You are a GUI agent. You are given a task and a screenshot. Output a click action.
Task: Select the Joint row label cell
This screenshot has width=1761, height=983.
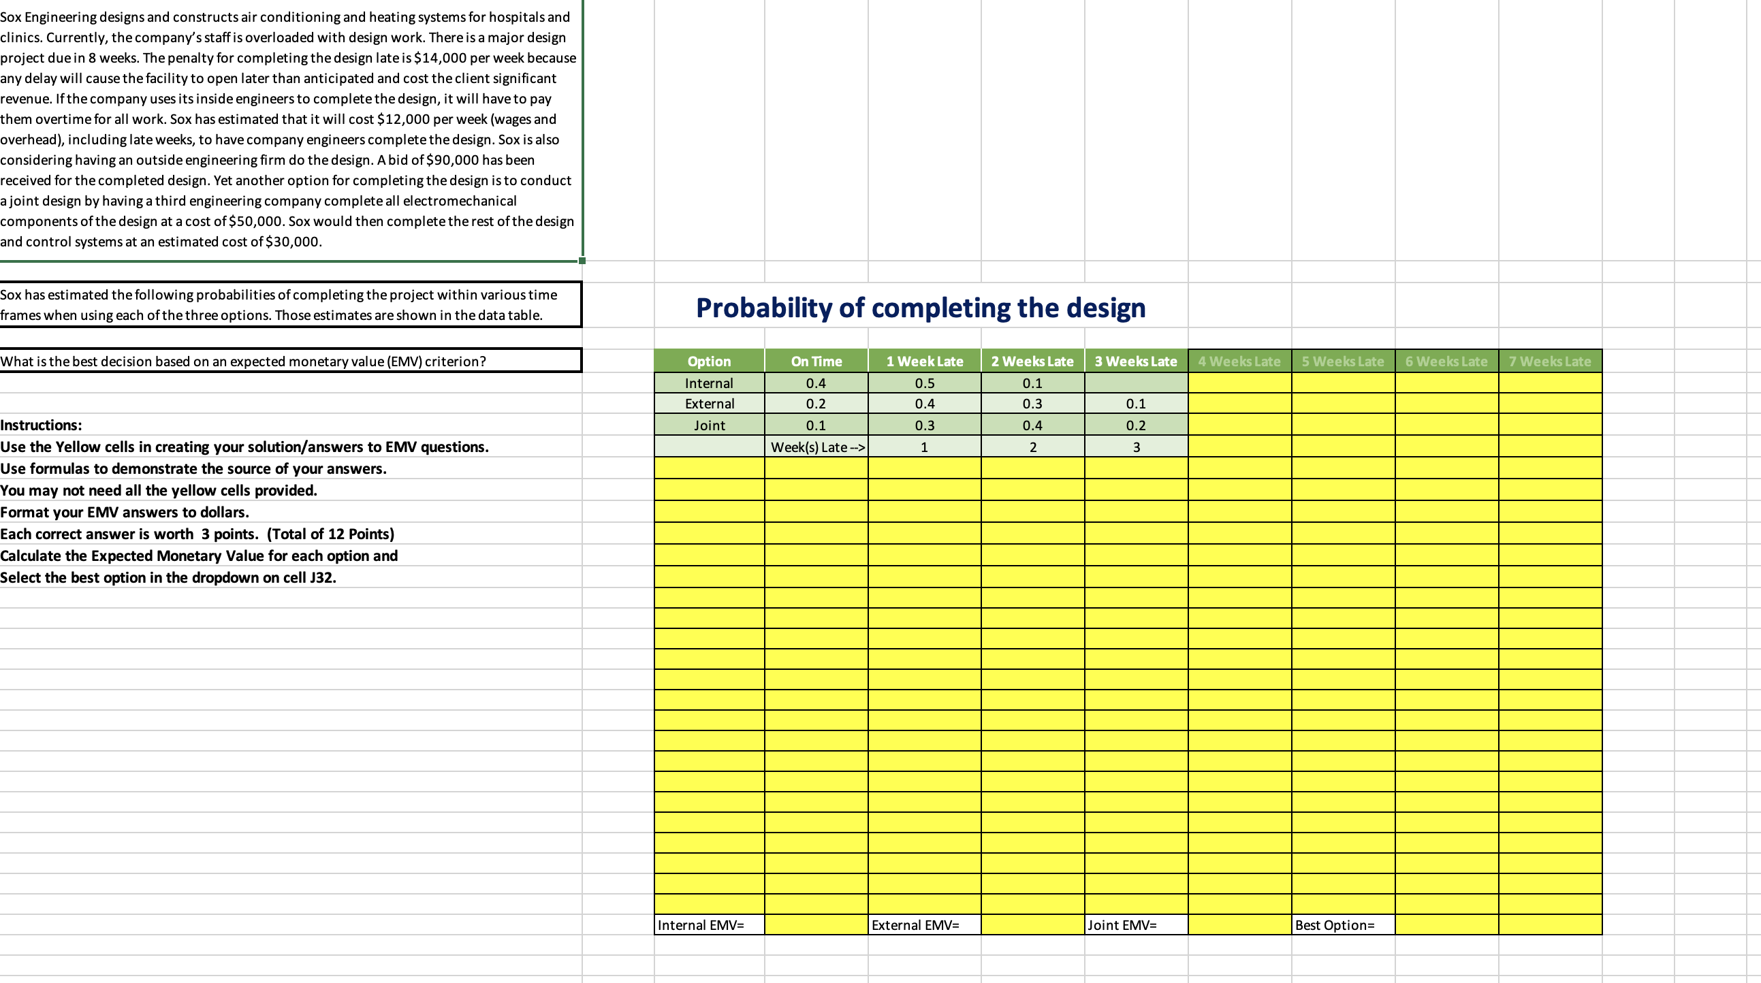coord(709,425)
